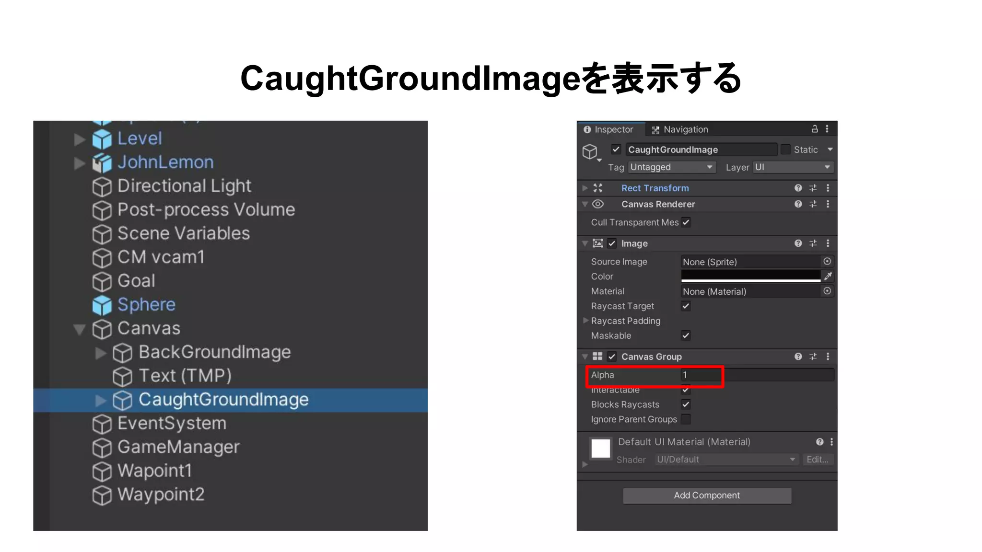Click the Directional Light object icon
This screenshot has width=982, height=552.
[102, 187]
